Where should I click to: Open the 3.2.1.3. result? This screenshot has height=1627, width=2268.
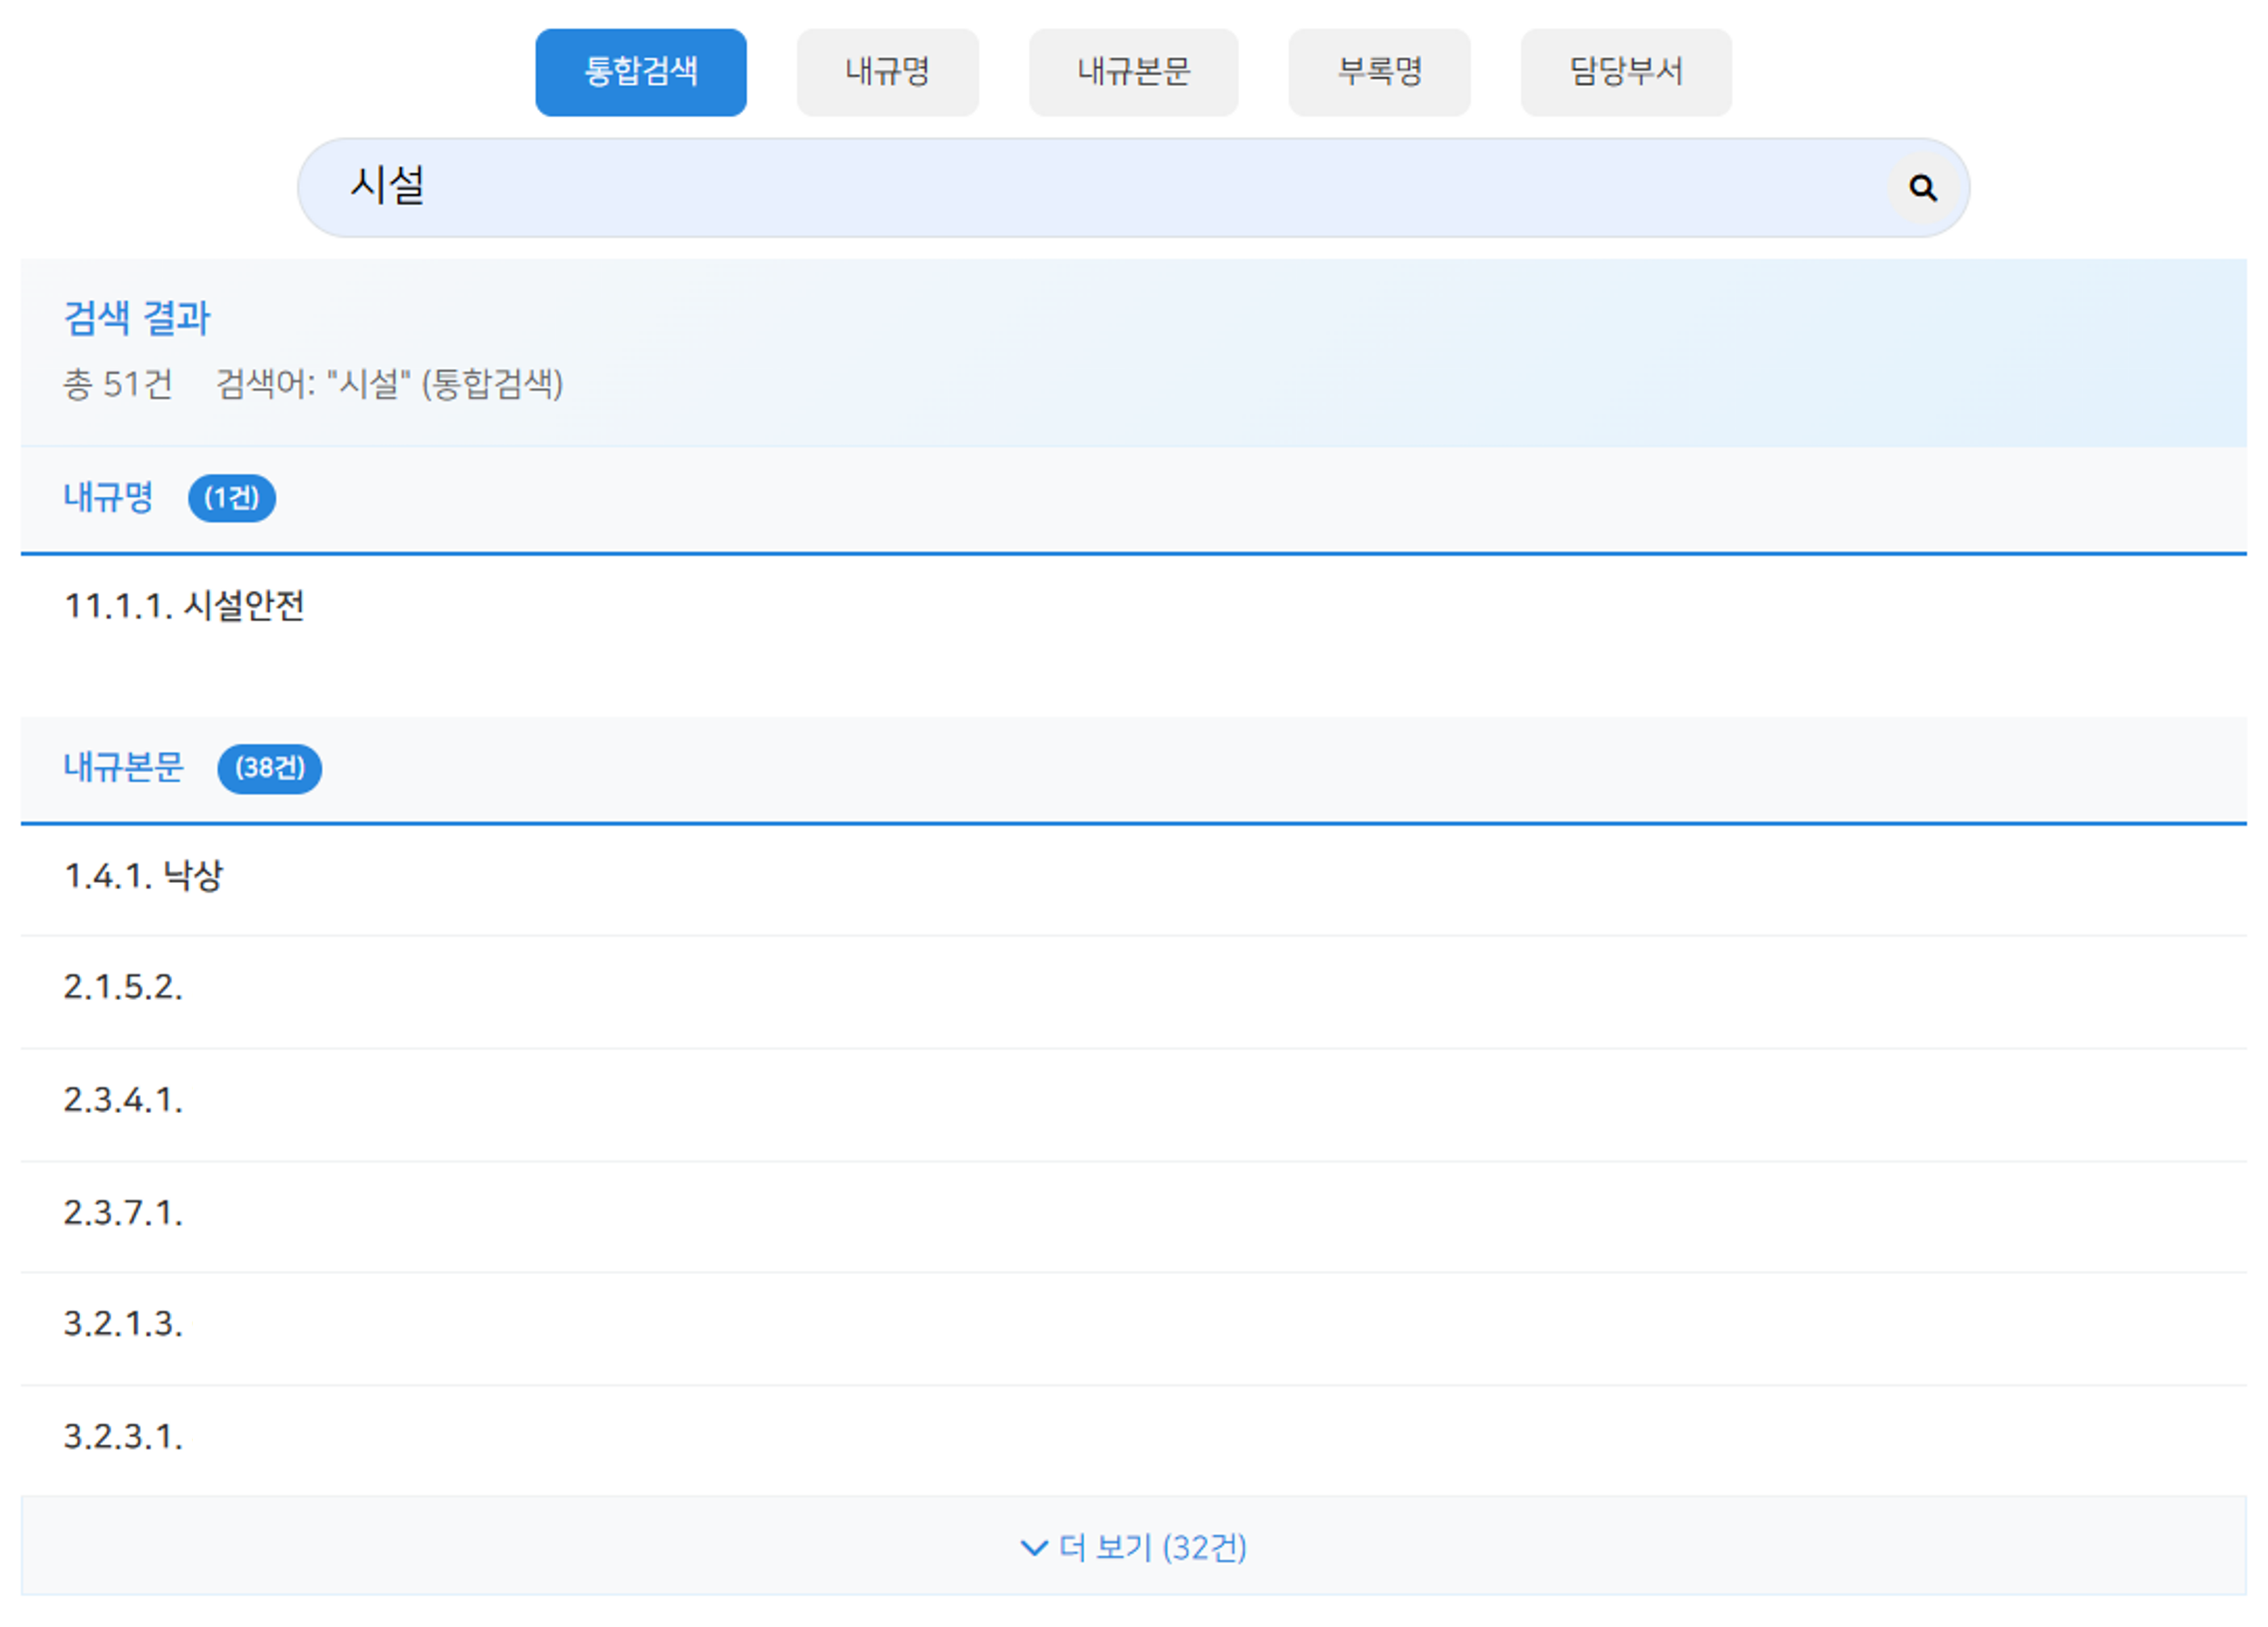[123, 1325]
